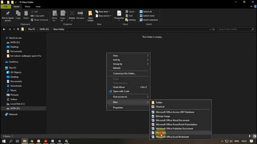Open Properties from the ribbon
Image resolution: width=257 pixels, height=144 pixels.
pyautogui.click(x=119, y=16)
